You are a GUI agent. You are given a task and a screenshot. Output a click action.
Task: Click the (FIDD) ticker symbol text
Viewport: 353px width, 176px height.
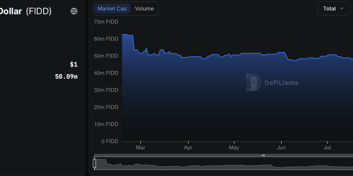coord(39,11)
